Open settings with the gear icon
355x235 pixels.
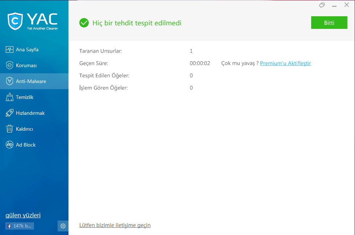click(x=63, y=226)
